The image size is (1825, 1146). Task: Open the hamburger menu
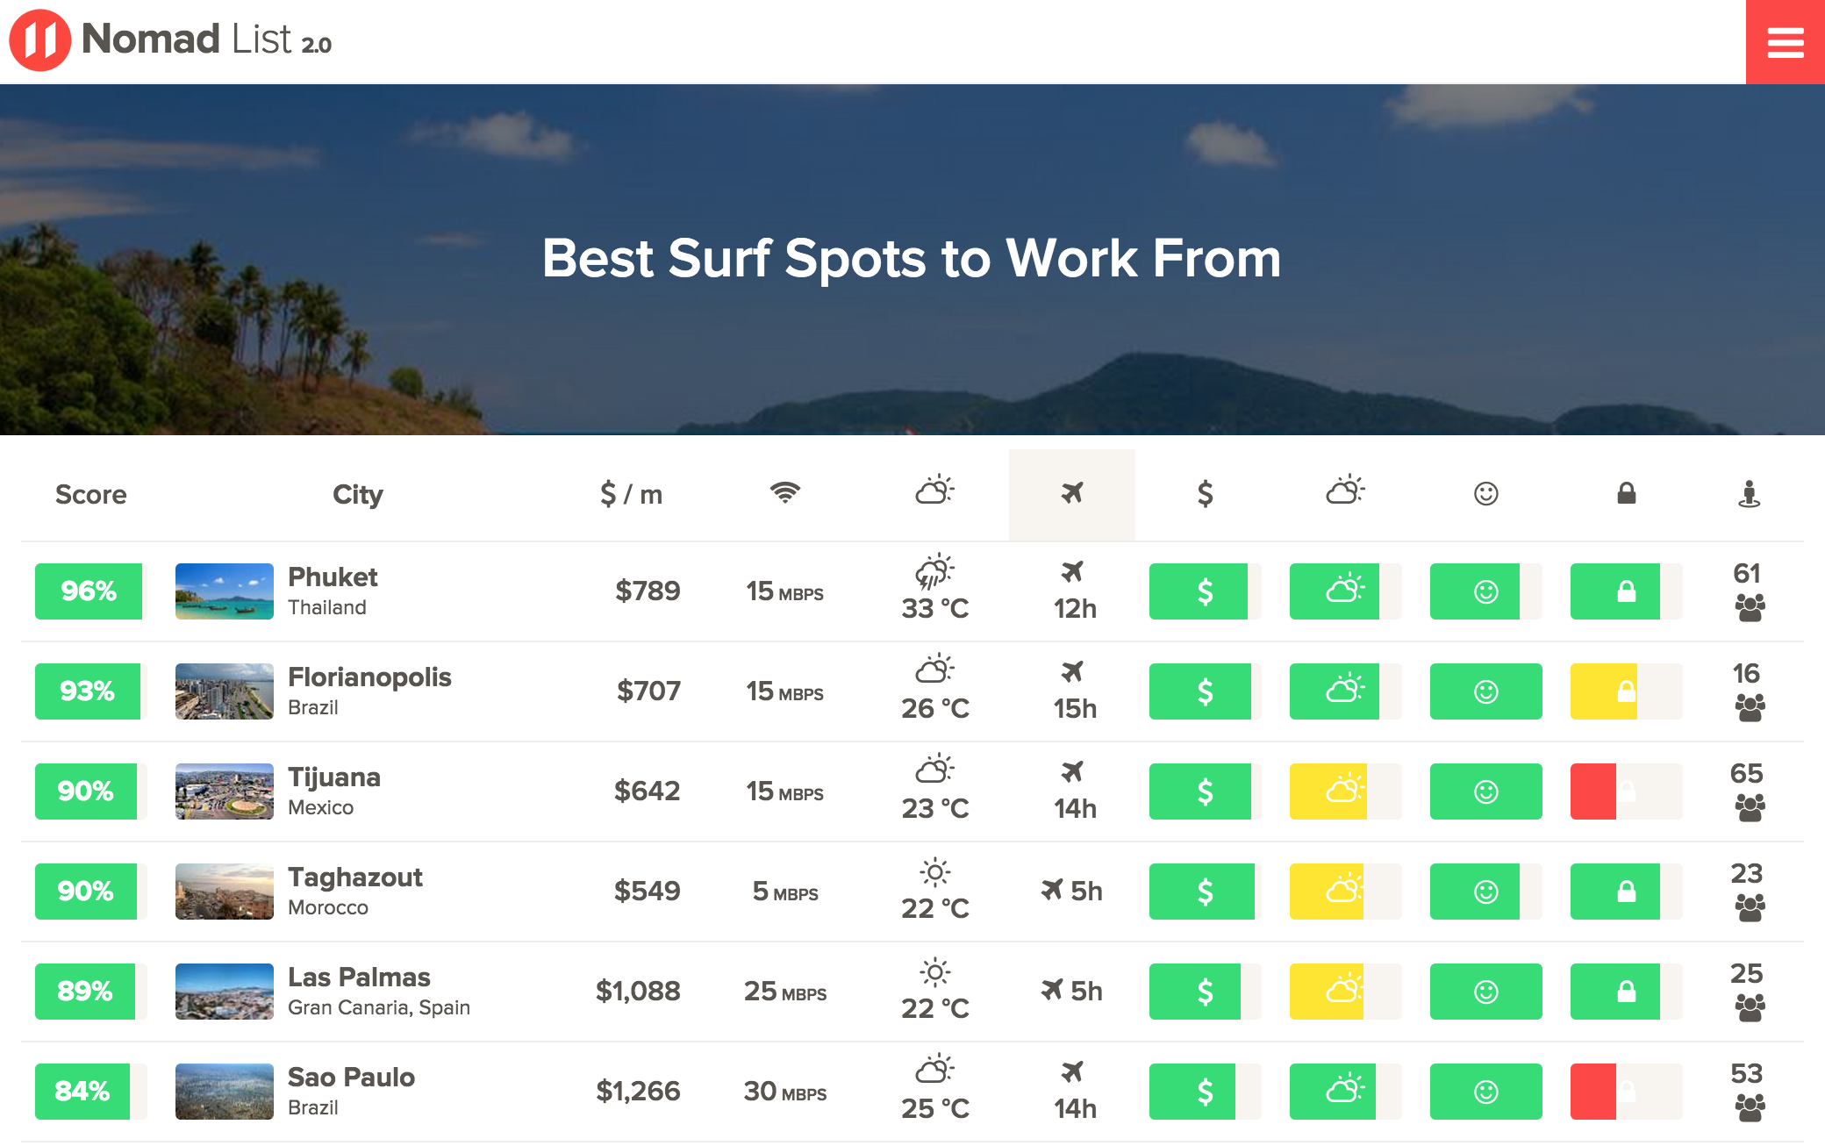pyautogui.click(x=1785, y=42)
